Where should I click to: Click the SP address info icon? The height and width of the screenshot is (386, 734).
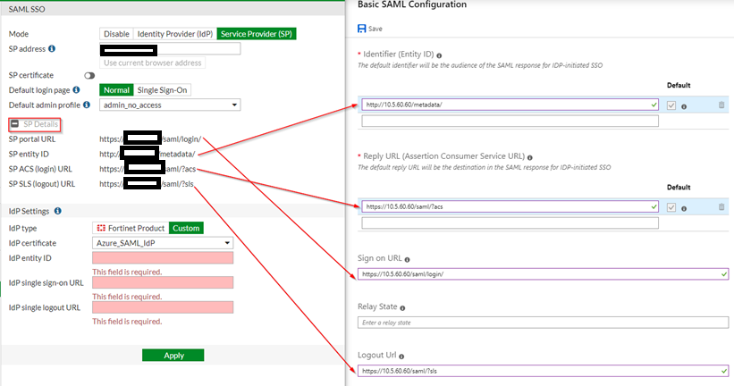[x=52, y=48]
